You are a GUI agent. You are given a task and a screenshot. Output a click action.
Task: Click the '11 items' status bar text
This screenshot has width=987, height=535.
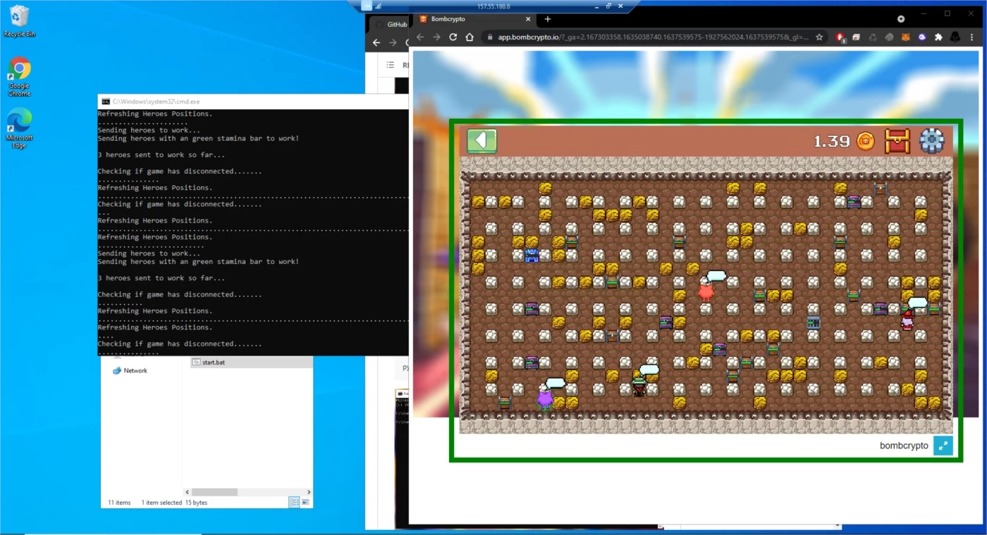pos(119,503)
